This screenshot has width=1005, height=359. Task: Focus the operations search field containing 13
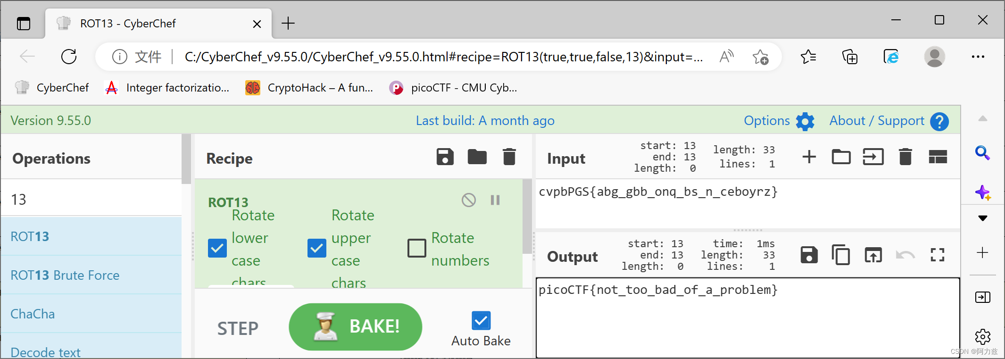91,199
